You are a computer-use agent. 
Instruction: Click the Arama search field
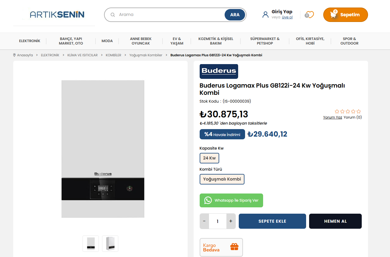point(170,14)
